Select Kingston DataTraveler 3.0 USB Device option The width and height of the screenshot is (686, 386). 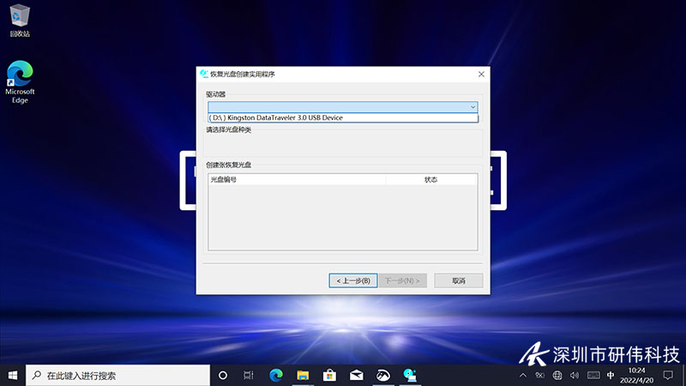tap(342, 118)
